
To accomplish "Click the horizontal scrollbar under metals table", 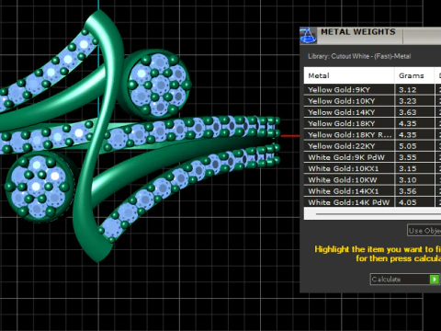I will [x=372, y=213].
